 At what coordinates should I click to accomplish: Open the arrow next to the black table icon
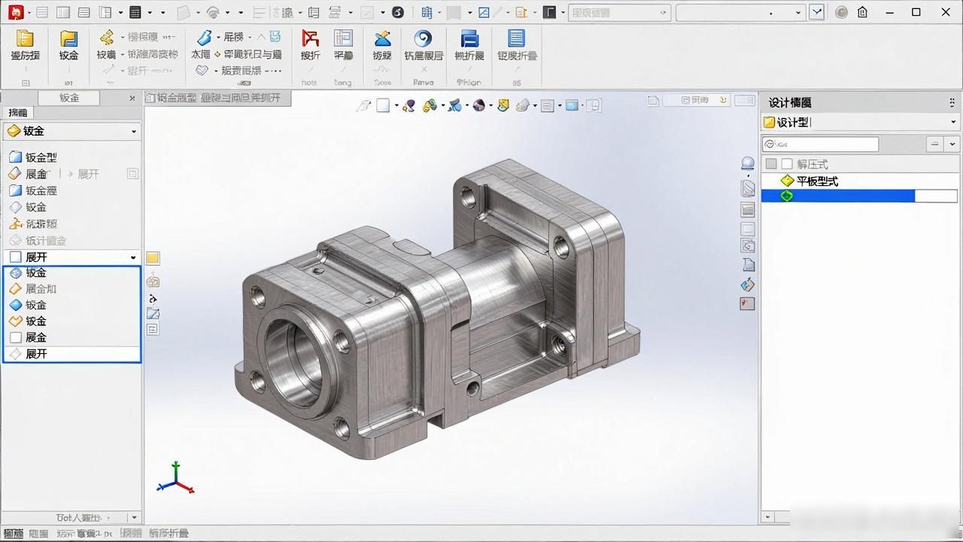150,12
